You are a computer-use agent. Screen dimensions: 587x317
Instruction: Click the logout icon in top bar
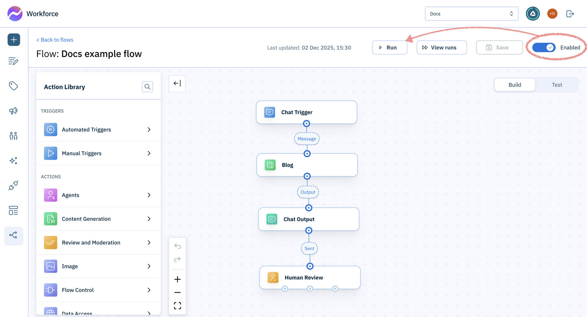click(x=570, y=14)
